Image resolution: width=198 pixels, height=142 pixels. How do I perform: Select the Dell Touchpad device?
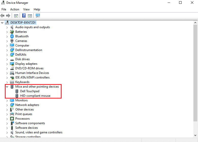(x=30, y=91)
